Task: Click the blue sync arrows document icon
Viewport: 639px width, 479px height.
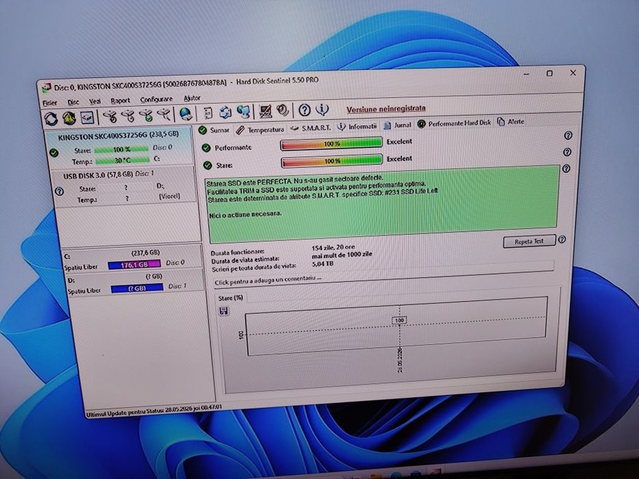Action: point(225,112)
